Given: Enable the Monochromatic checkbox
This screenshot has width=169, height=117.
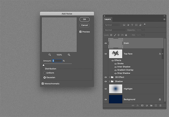Looking at the screenshot, I should pos(43,83).
